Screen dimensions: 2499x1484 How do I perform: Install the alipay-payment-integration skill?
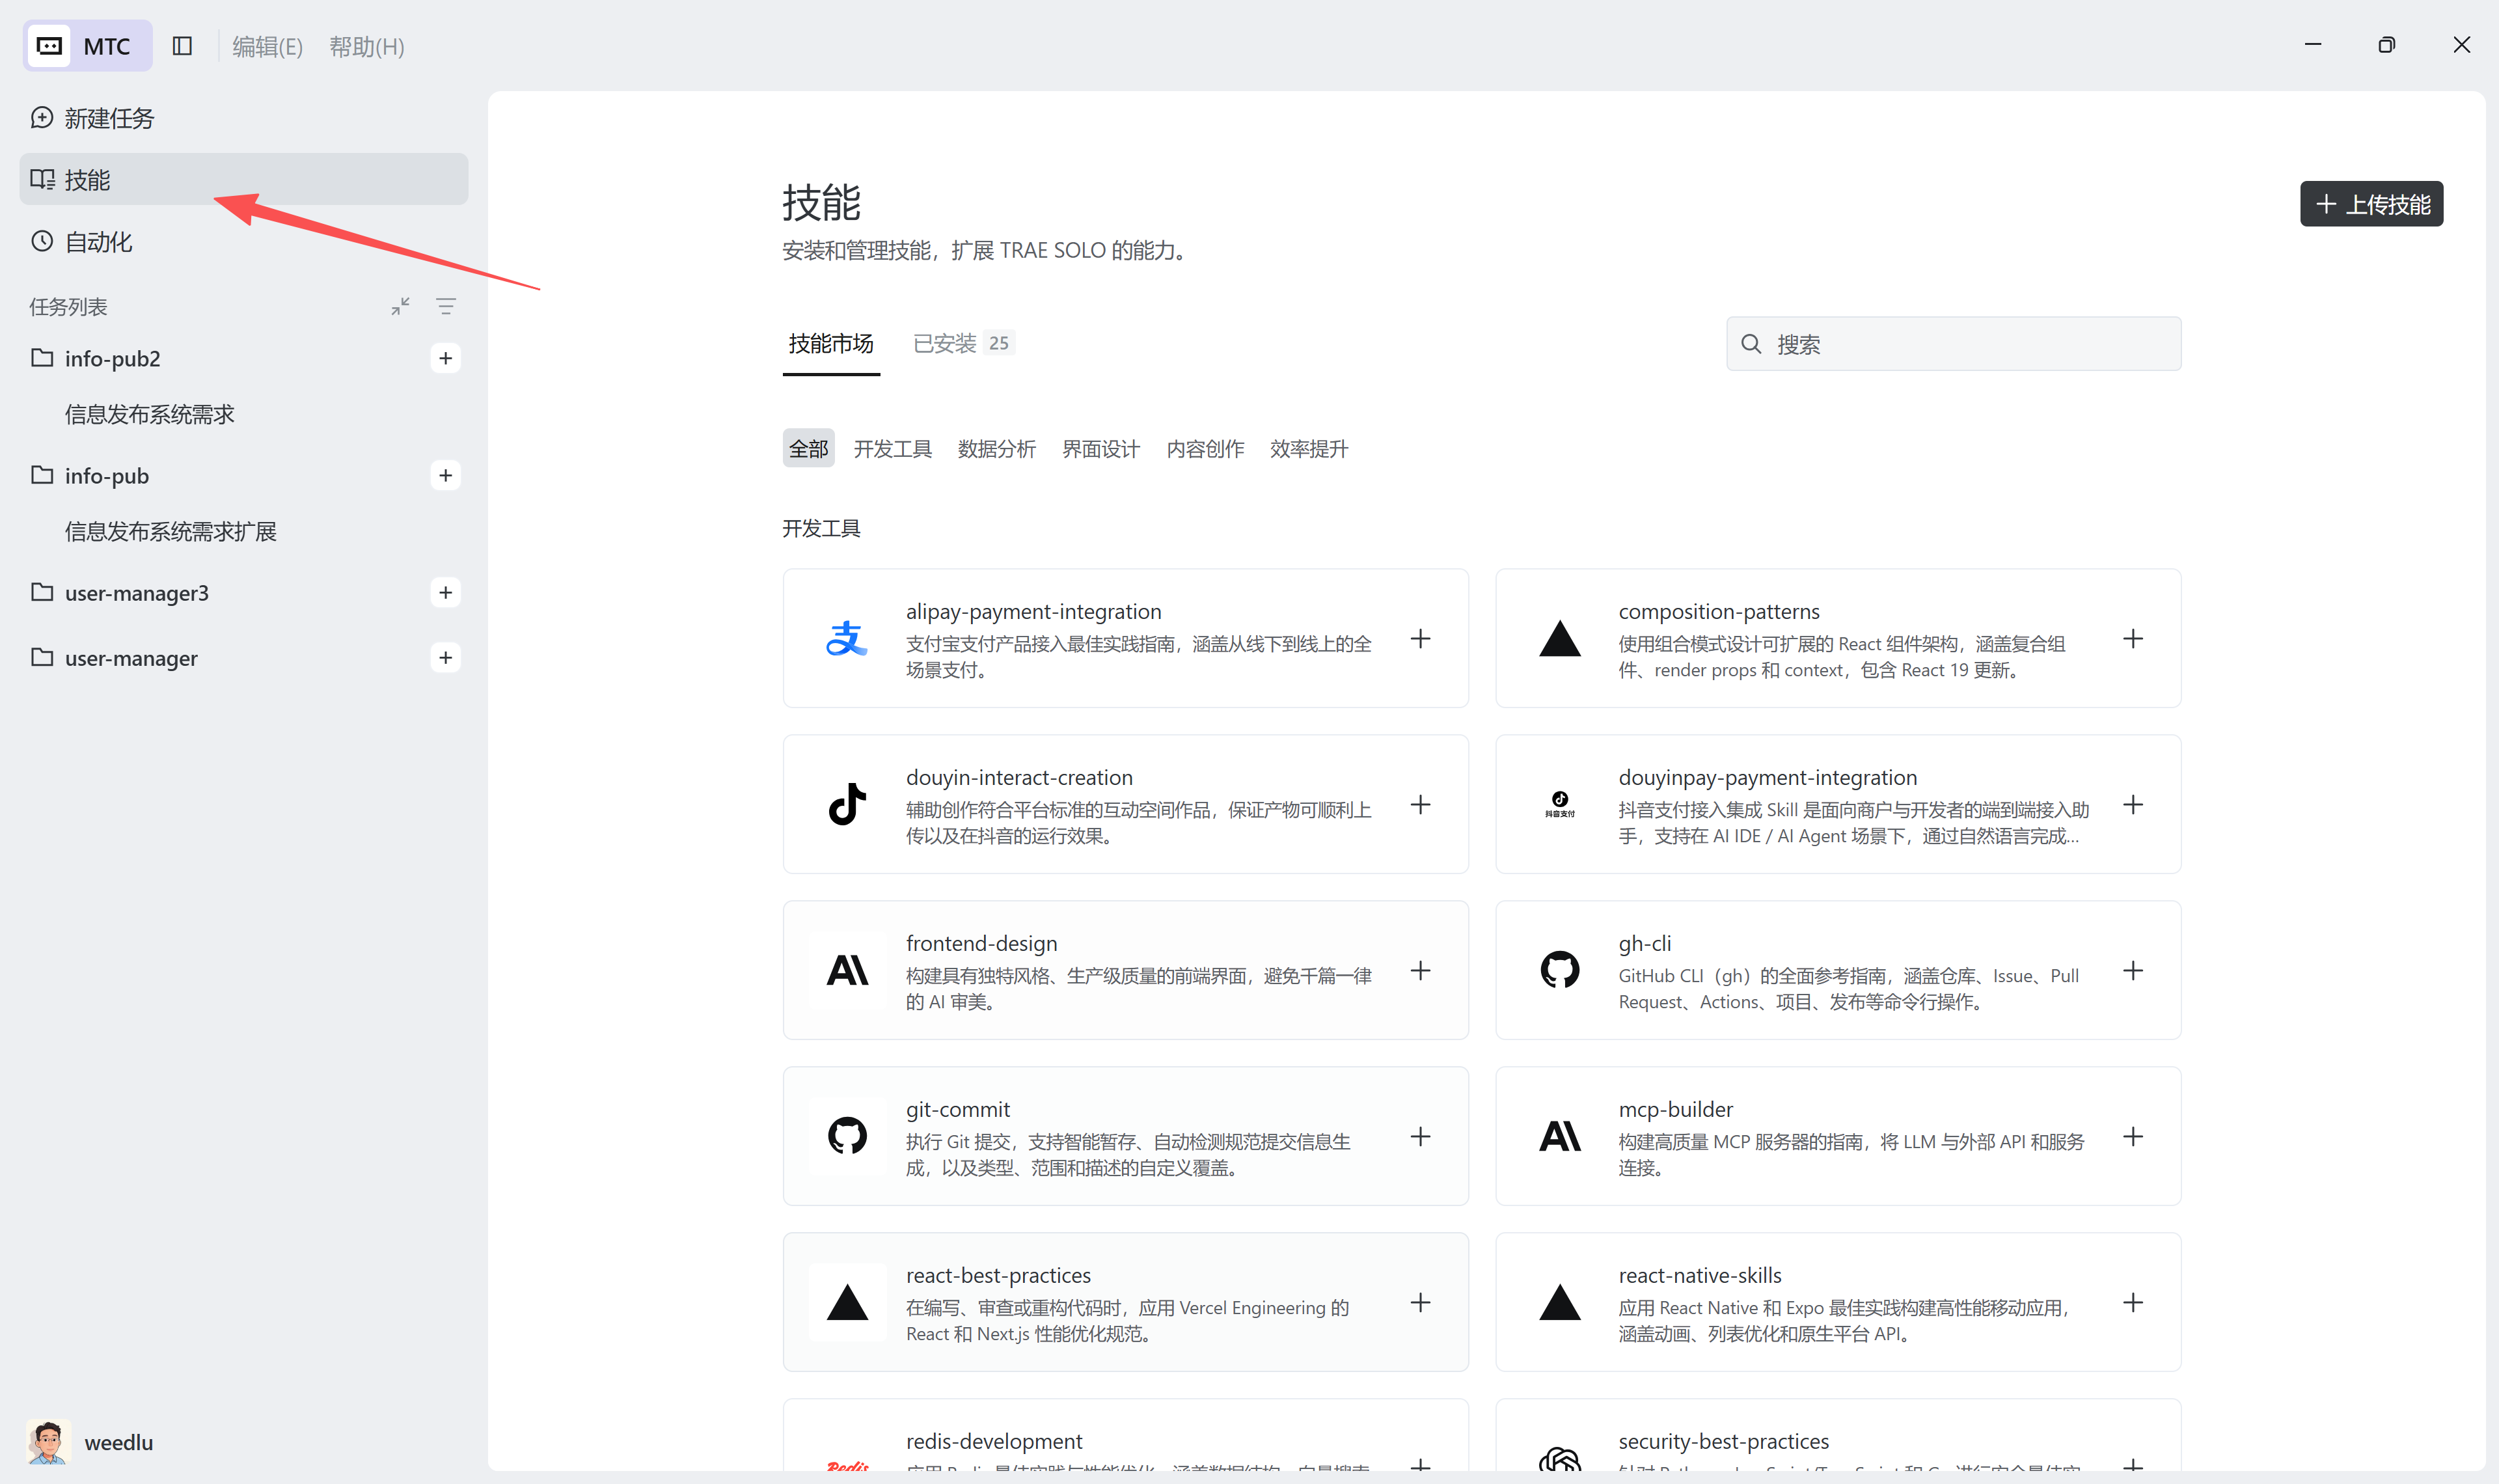point(1421,639)
